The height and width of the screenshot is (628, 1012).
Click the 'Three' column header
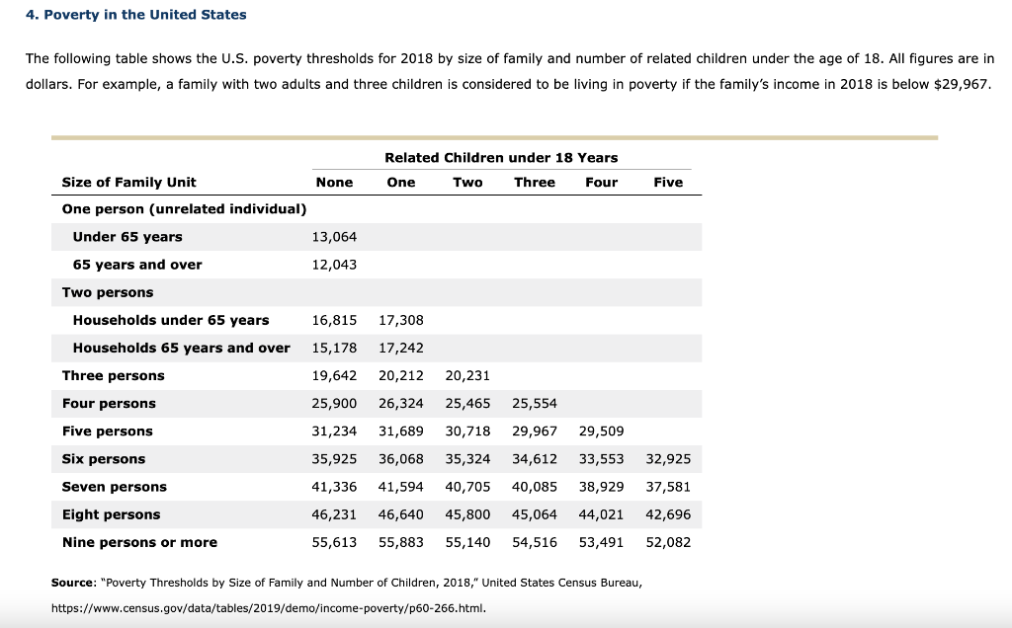pos(534,183)
